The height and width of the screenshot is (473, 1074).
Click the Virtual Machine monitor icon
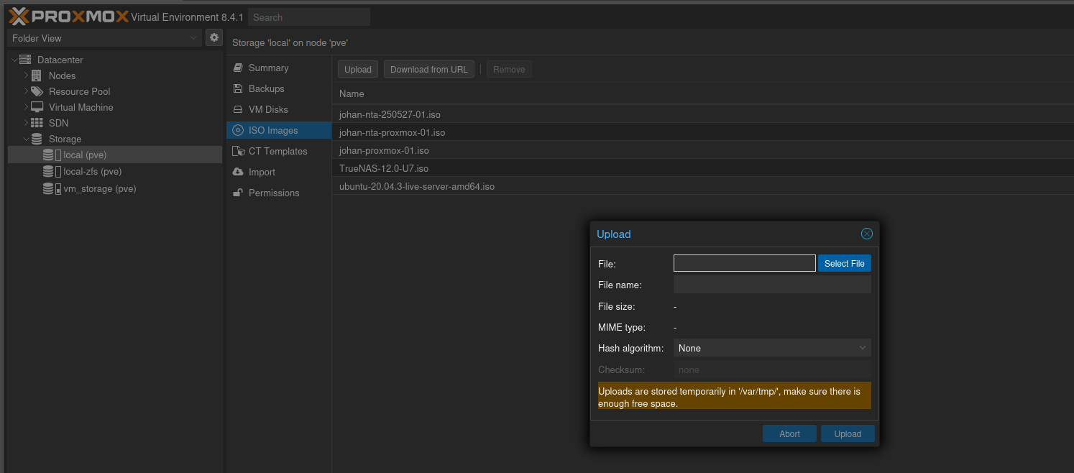[37, 107]
